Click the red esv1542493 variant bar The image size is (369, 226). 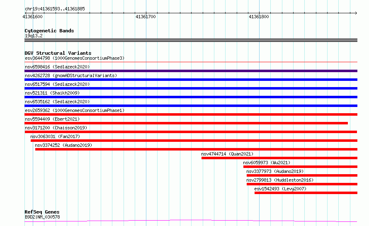pos(306,193)
